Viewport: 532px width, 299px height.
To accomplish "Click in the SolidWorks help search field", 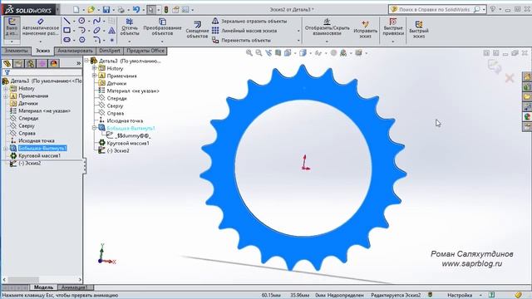I will tap(436, 9).
